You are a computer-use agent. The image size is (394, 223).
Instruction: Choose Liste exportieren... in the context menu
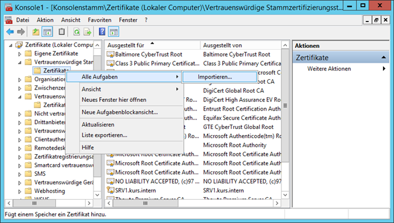(x=124, y=135)
